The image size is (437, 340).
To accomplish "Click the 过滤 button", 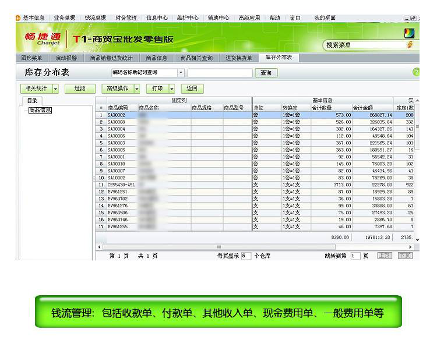I will [x=79, y=88].
